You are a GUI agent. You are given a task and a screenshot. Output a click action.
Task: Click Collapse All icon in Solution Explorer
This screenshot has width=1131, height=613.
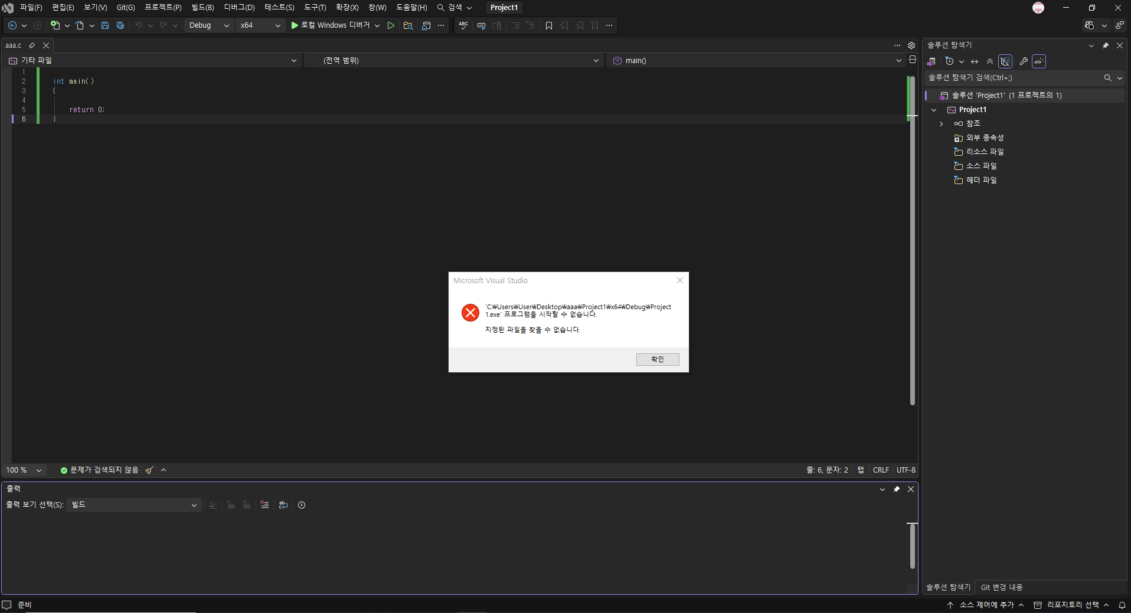click(990, 61)
